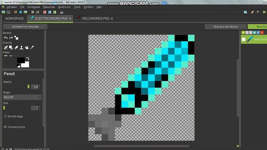
Task: Select the Paint Bucket fill tool
Action: [27, 47]
